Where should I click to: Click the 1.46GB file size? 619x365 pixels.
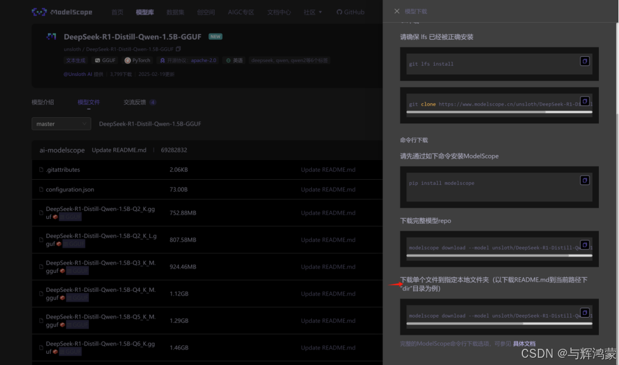tap(179, 348)
